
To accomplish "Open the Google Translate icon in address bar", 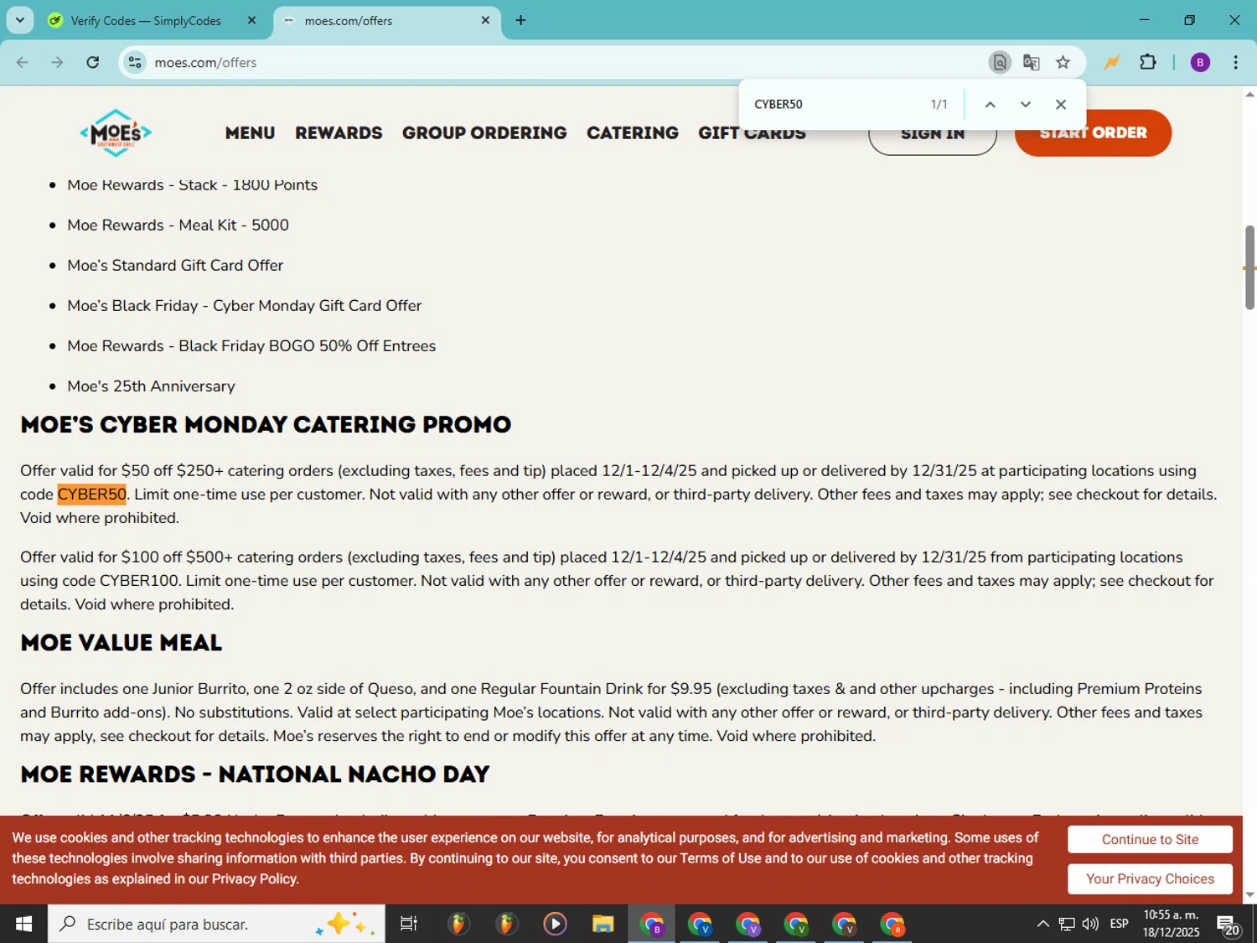I will 1031,62.
